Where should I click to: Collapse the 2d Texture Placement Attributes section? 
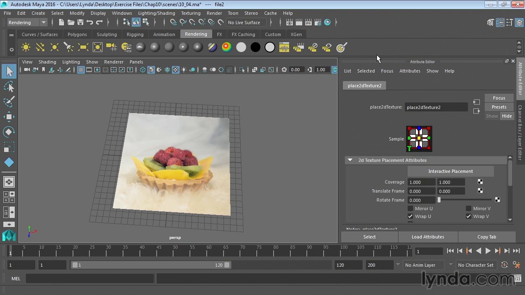(350, 160)
